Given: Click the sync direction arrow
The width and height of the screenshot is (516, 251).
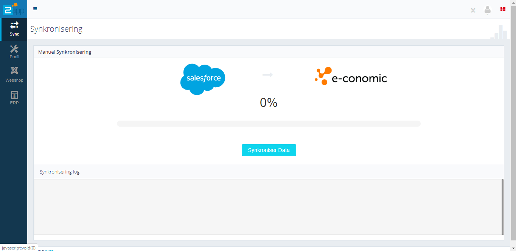Looking at the screenshot, I should pyautogui.click(x=267, y=75).
